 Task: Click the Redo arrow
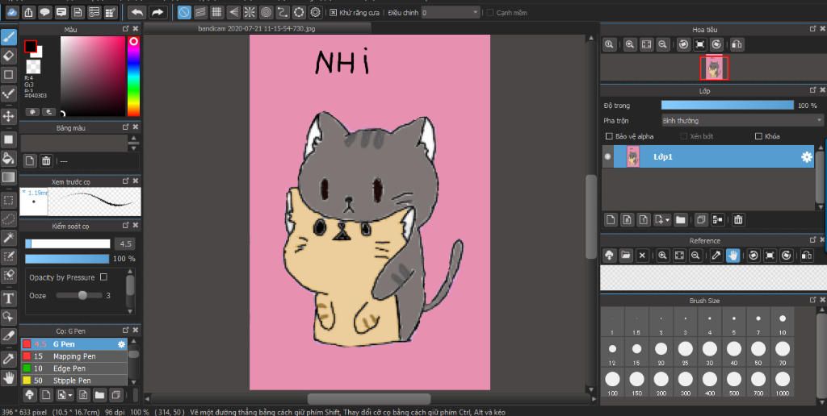(157, 11)
